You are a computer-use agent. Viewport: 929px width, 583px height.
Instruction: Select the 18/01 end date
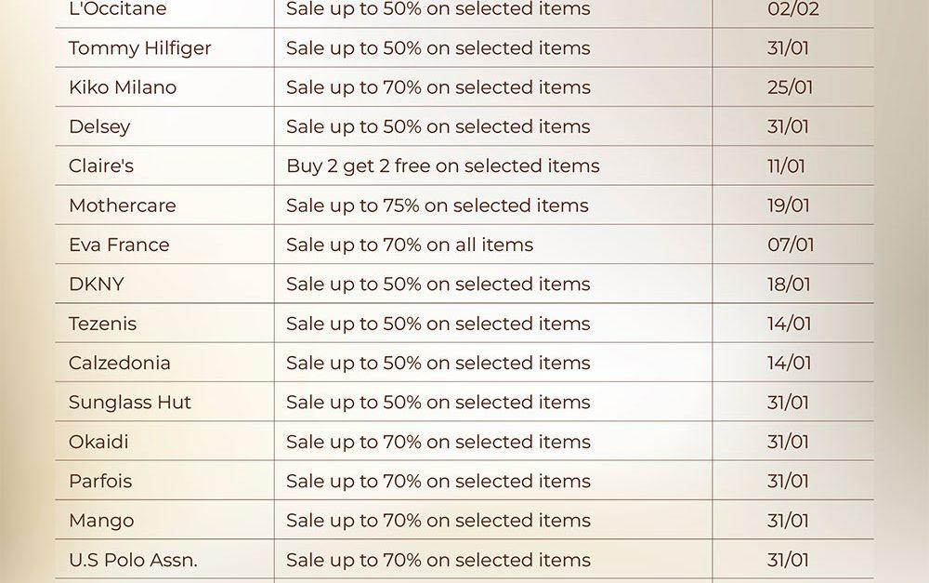pyautogui.click(x=789, y=285)
